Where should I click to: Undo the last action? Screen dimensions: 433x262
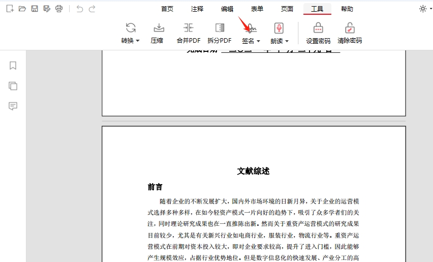point(80,9)
